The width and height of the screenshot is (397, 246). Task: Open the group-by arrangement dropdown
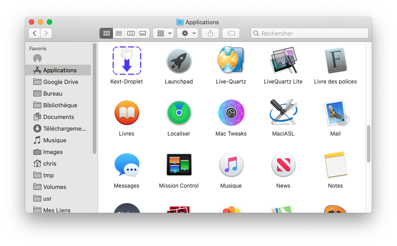[163, 33]
